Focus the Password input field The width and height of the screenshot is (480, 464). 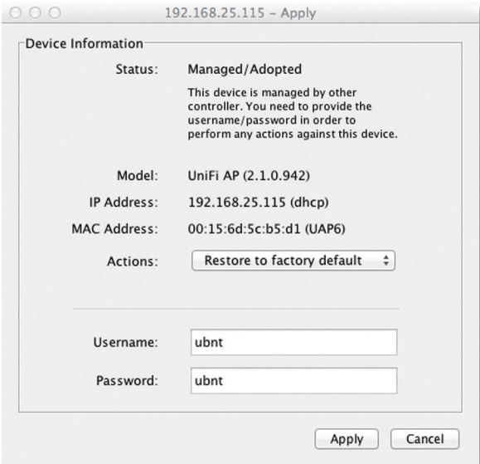click(293, 380)
